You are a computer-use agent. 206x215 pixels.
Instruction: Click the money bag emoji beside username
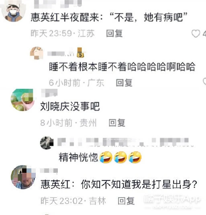(80, 53)
